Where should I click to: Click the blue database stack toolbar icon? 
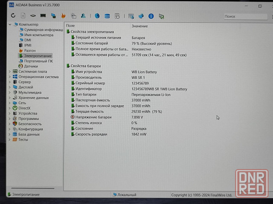coord(107,16)
